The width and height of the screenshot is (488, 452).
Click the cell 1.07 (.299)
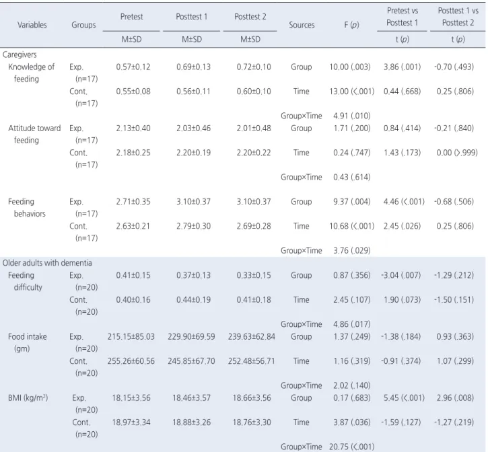point(455,361)
